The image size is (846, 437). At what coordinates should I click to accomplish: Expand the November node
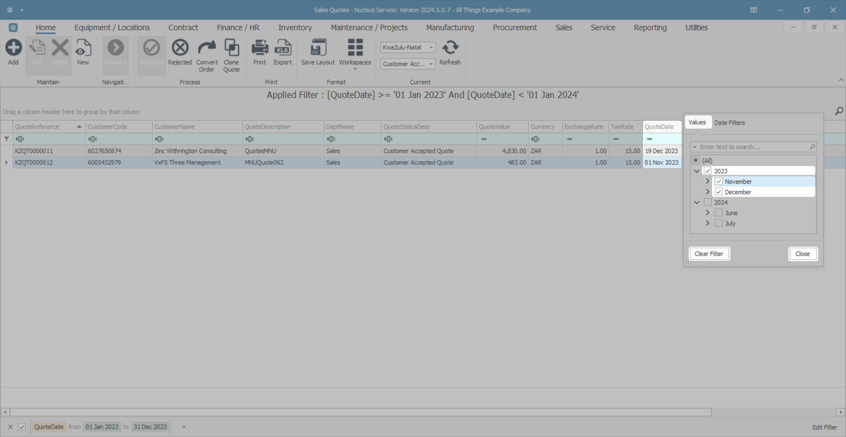[708, 181]
